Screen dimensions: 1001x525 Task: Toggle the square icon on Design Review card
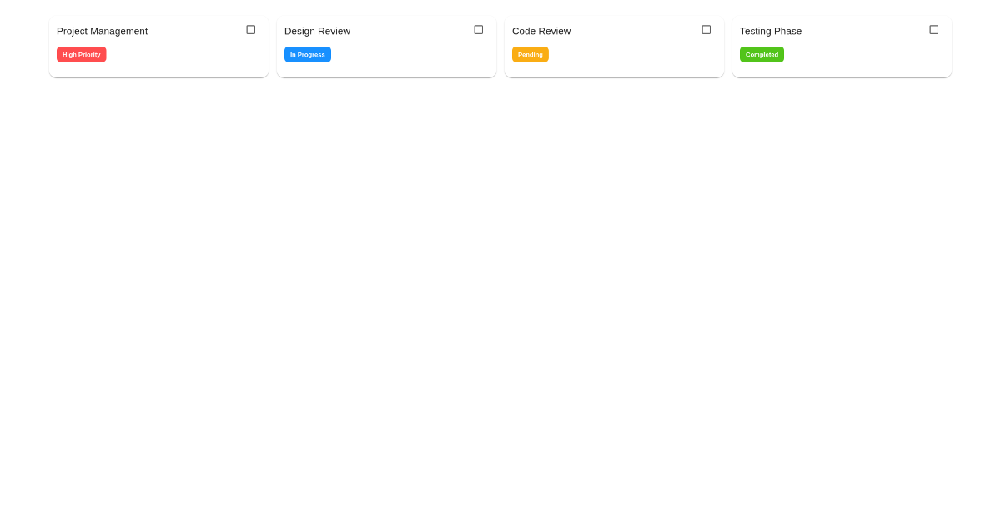[x=478, y=30]
